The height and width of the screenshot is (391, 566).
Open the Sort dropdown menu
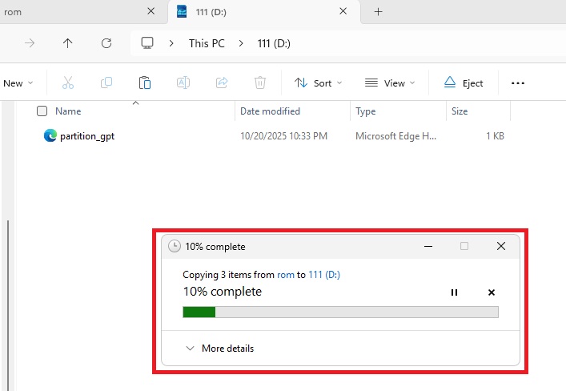coord(318,83)
